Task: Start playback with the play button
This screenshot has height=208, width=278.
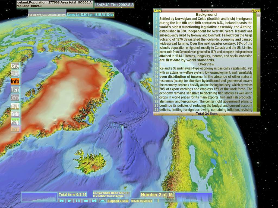Action: (x=70, y=201)
